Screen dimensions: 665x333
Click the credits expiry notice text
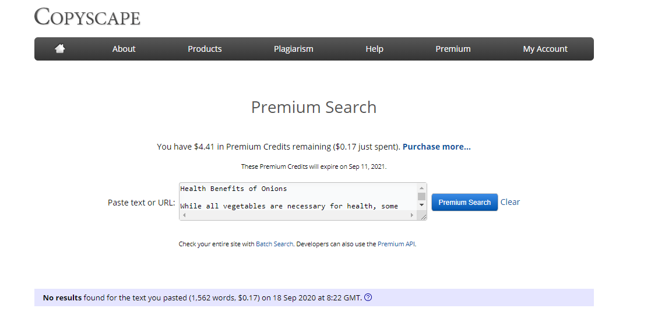tap(314, 166)
